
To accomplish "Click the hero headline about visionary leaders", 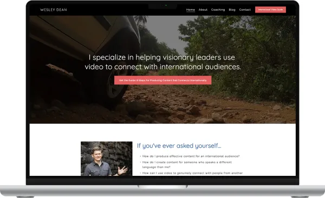I will (162, 62).
